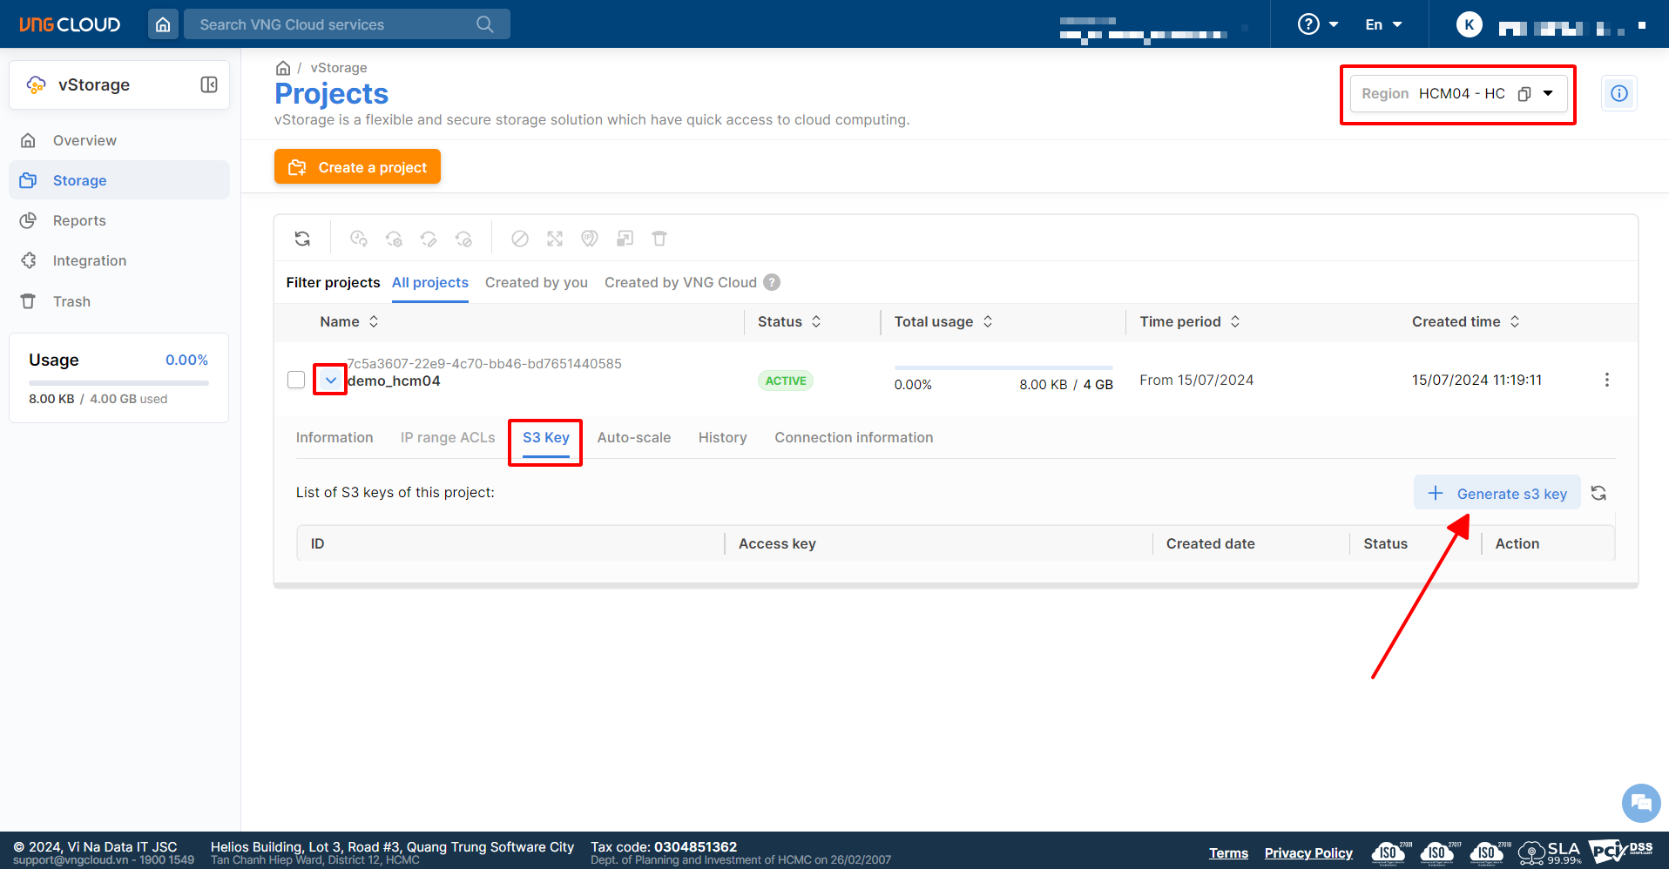Click the home icon in top bar
This screenshot has height=869, width=1669.
(x=163, y=24)
